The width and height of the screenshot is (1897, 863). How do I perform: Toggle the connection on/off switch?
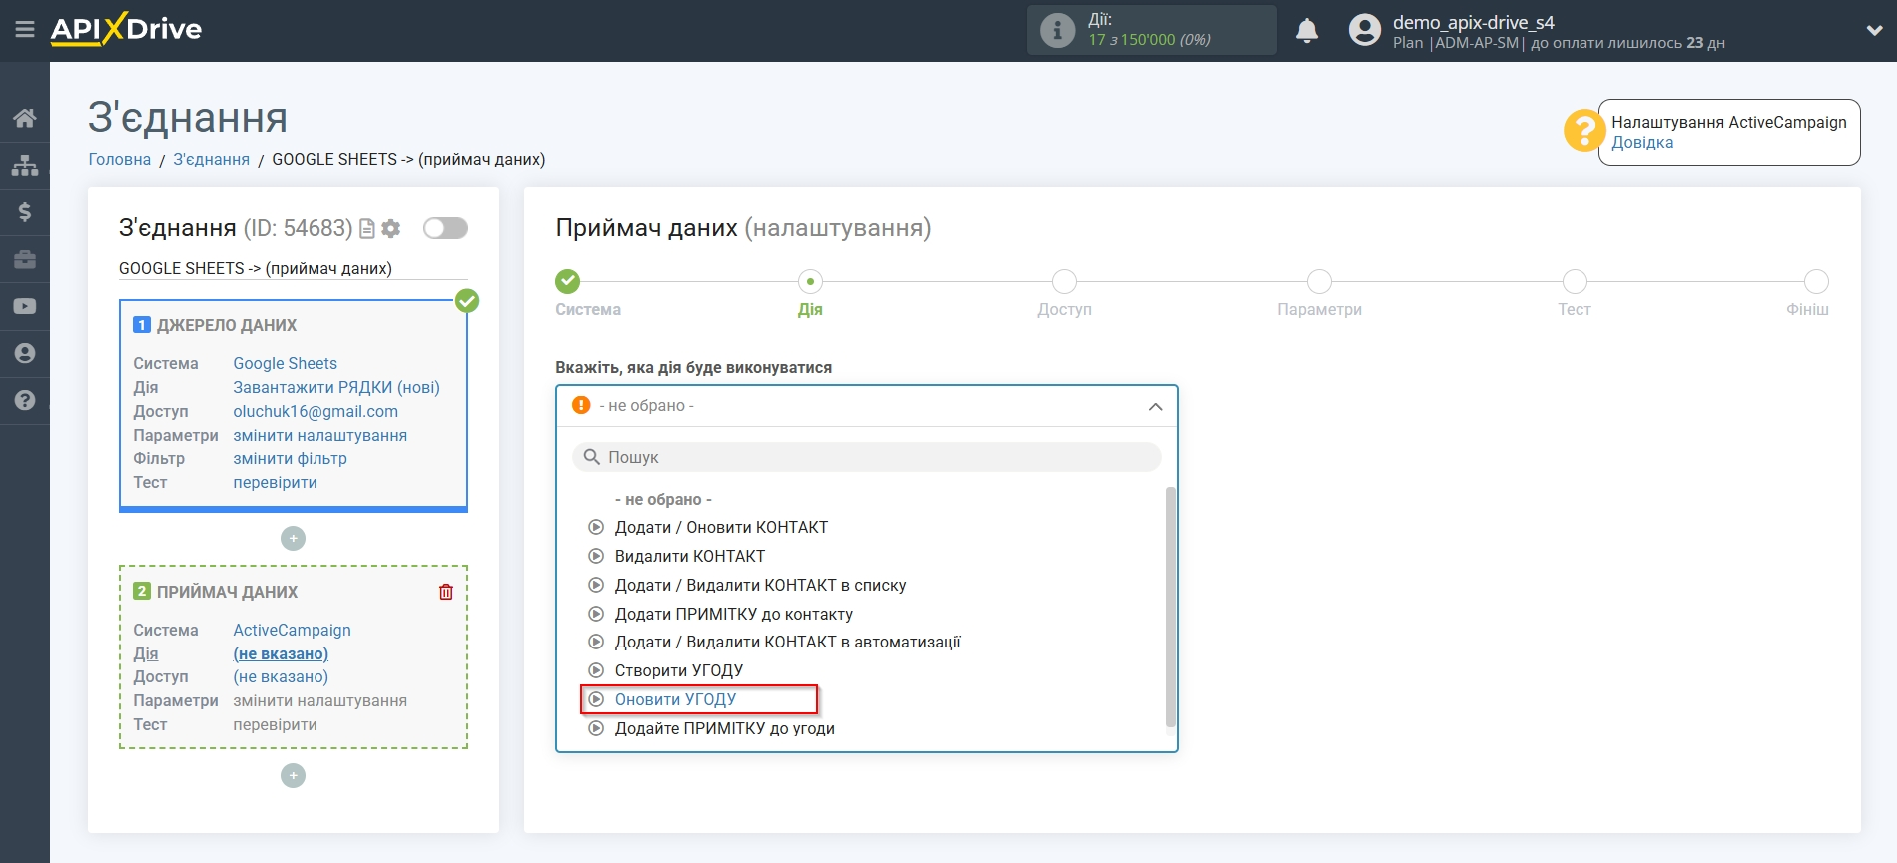445,228
